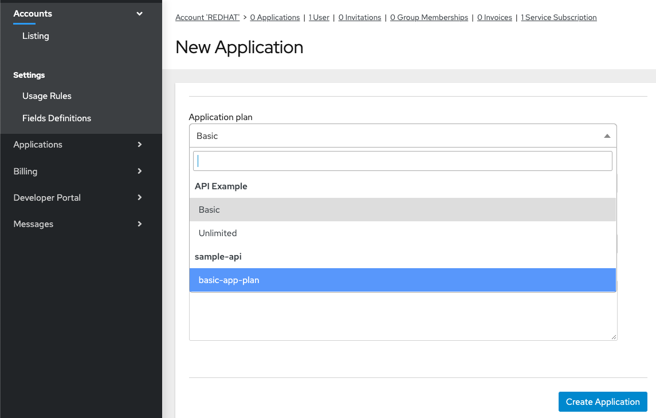656x418 pixels.
Task: Open the 0 Group Memberships link
Action: pyautogui.click(x=429, y=18)
